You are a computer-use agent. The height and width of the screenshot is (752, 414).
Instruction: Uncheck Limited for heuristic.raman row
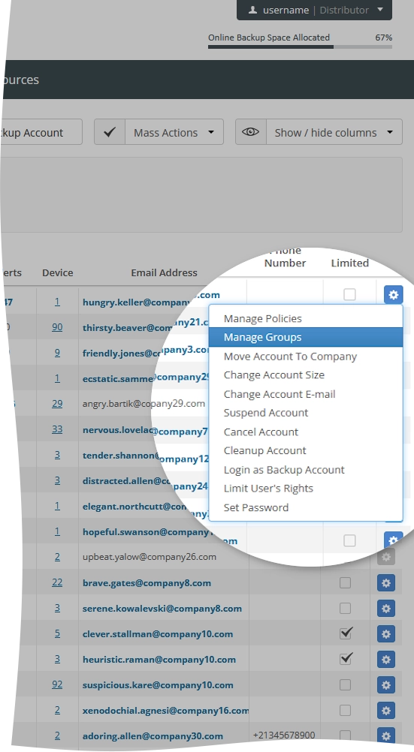345,659
